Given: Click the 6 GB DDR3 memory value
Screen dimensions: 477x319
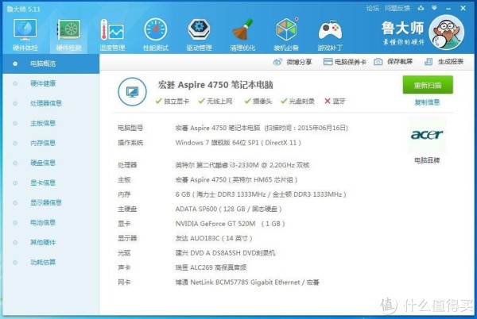Looking at the screenshot, I should click(x=261, y=194).
